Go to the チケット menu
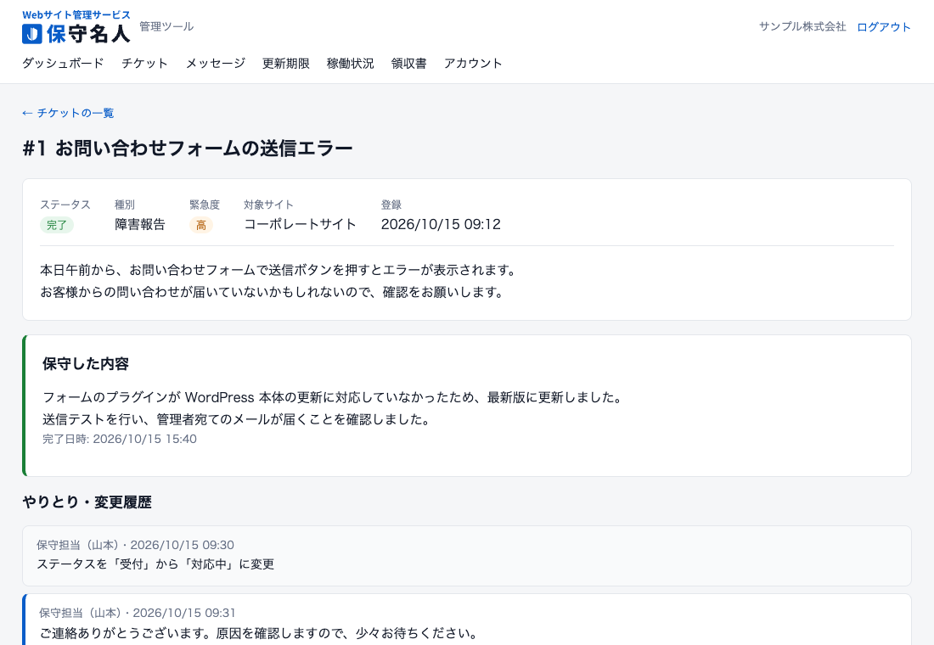 pos(144,63)
